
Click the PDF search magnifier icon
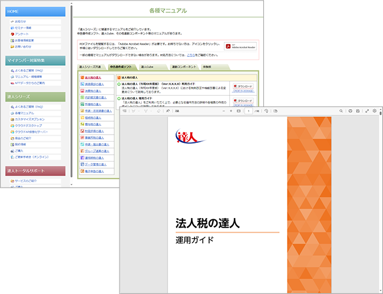pos(341,111)
